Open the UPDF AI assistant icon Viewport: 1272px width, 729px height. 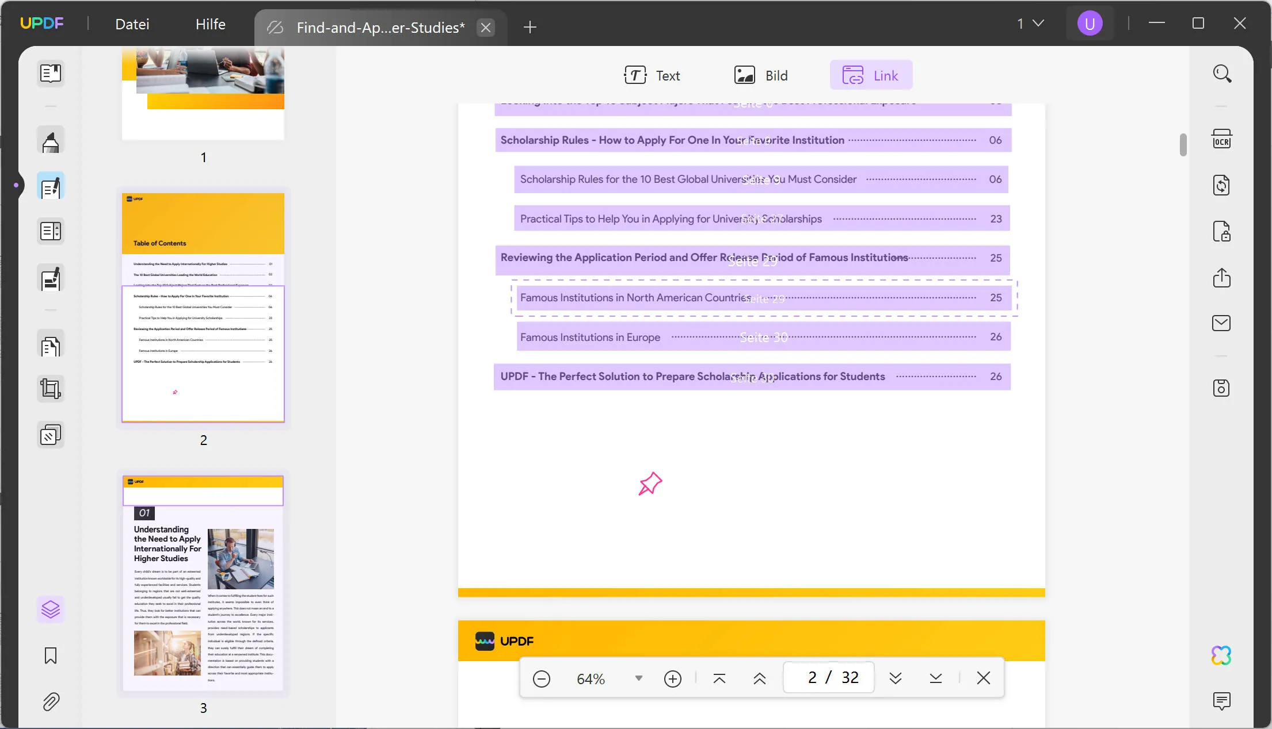coord(1221,655)
